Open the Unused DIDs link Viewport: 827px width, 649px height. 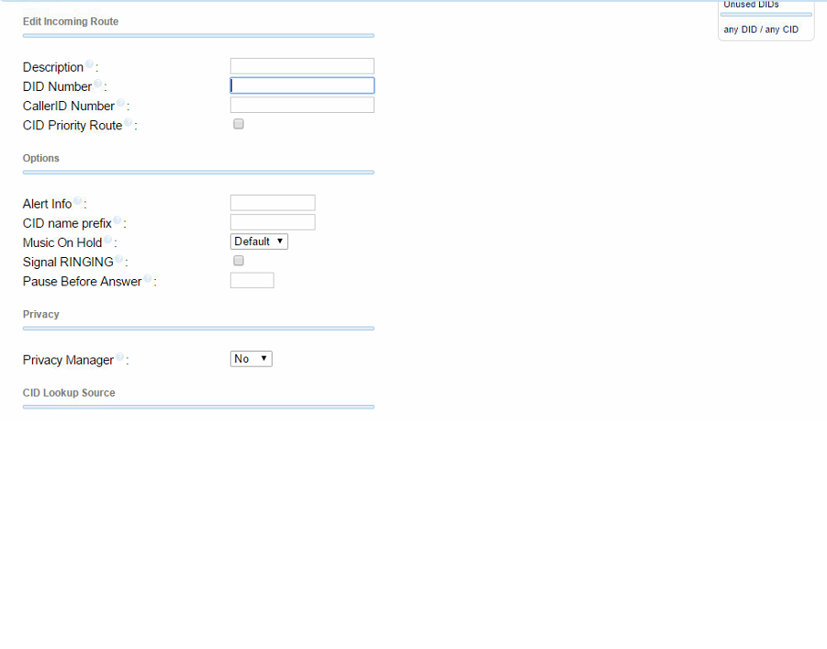tap(751, 5)
